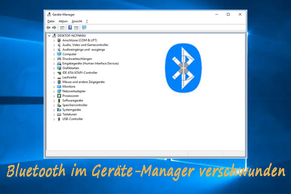
Task: Open the Aktion menu
Action: (x=63, y=21)
